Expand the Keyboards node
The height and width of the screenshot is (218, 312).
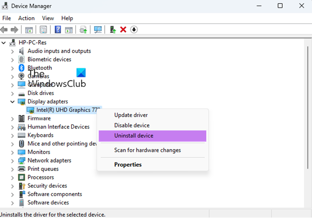tap(12, 136)
